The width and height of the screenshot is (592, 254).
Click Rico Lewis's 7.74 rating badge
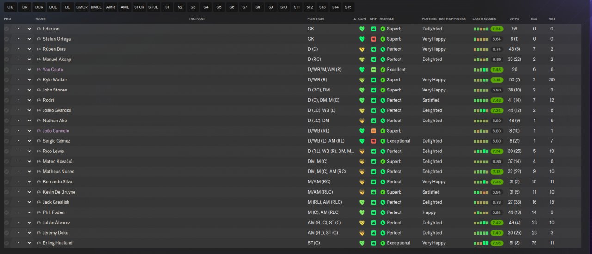click(x=497, y=151)
